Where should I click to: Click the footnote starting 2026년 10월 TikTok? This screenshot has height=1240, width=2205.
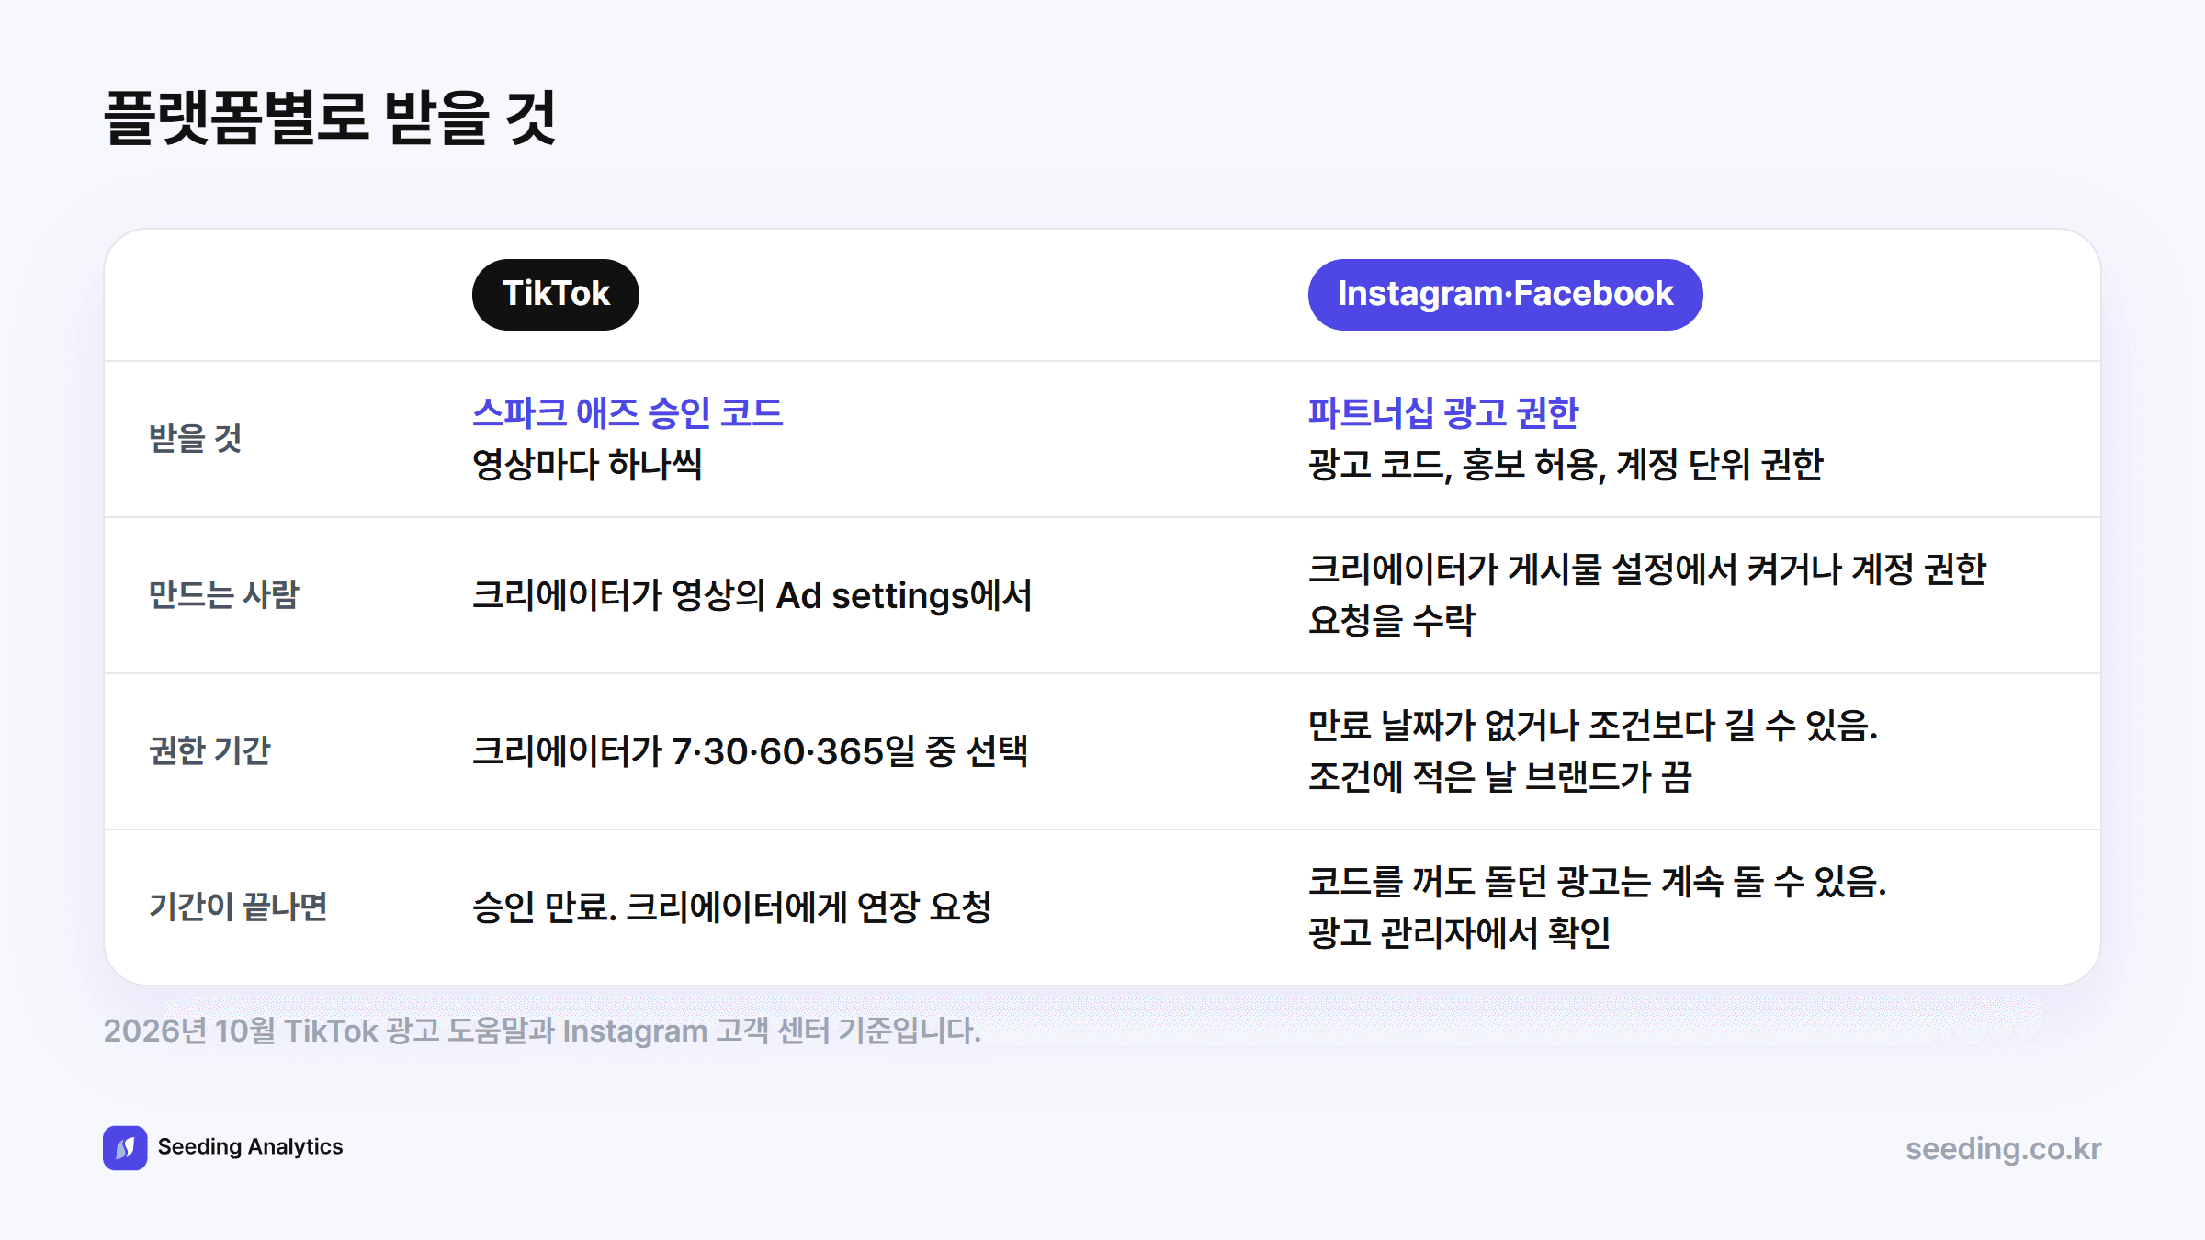pyautogui.click(x=542, y=1031)
